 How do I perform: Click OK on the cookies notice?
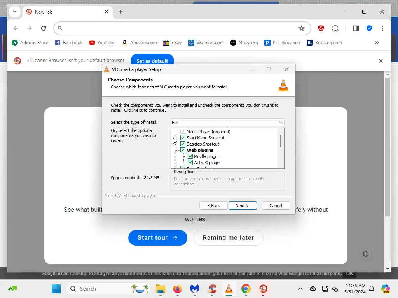[349, 274]
